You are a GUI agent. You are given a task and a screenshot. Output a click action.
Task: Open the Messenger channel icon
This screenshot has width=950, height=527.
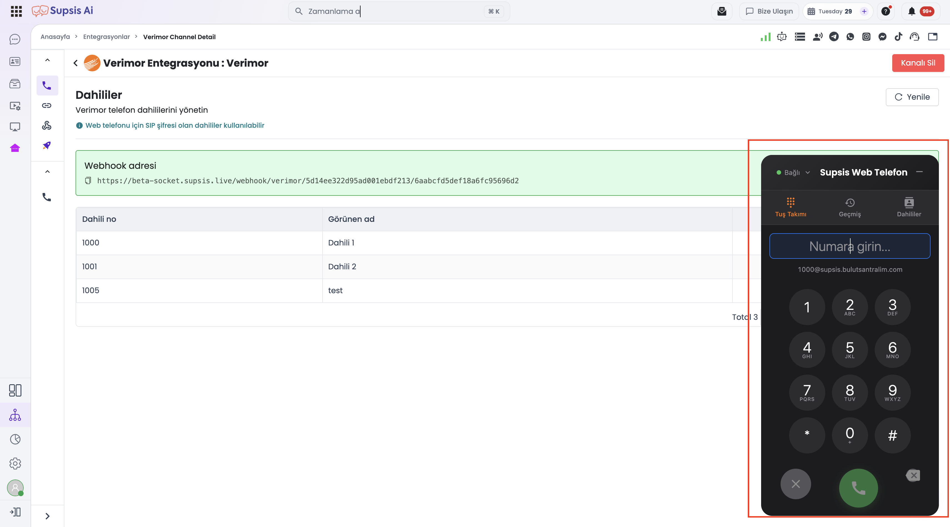pyautogui.click(x=882, y=37)
